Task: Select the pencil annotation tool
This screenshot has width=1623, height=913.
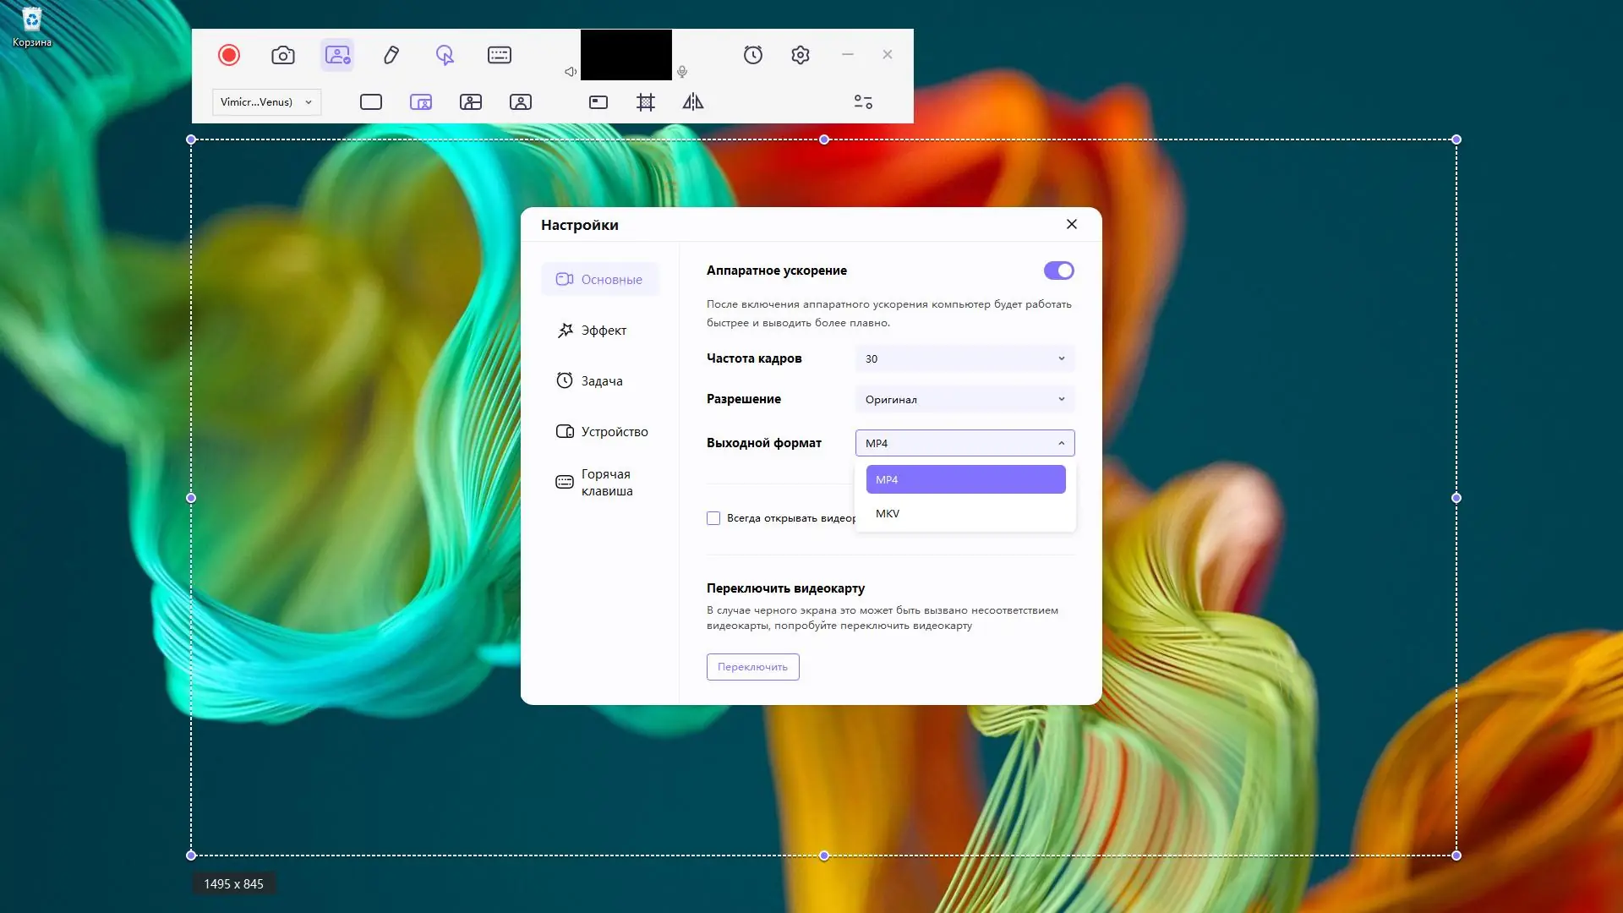Action: click(391, 55)
